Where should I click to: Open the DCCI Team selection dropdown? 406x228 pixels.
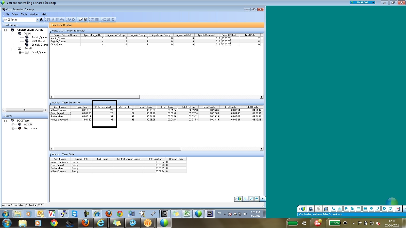[37, 20]
